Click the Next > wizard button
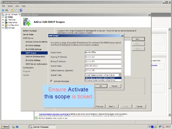 (112, 106)
